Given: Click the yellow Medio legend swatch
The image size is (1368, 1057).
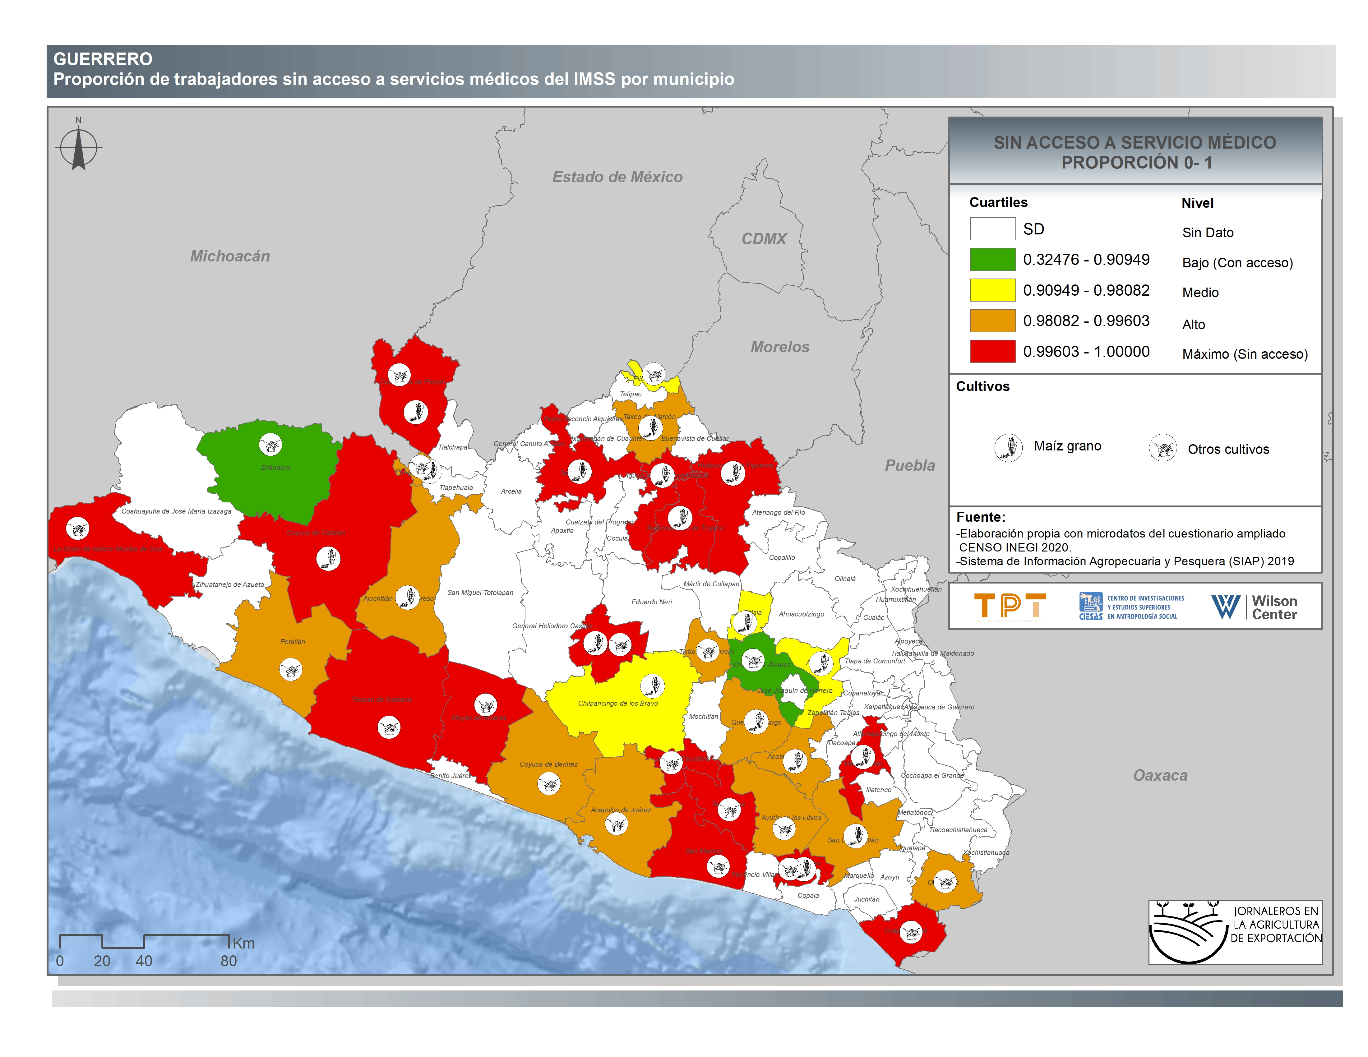Looking at the screenshot, I should point(992,290).
